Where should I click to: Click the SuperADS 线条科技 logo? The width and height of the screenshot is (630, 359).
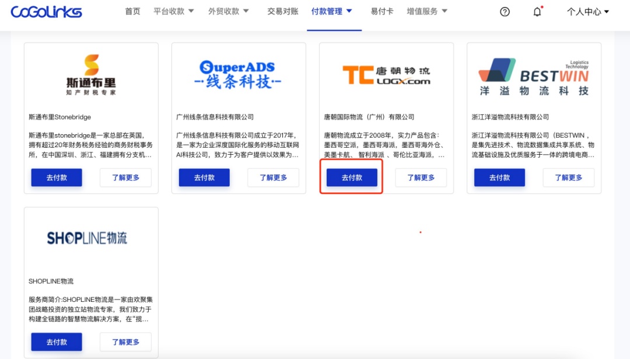(238, 74)
